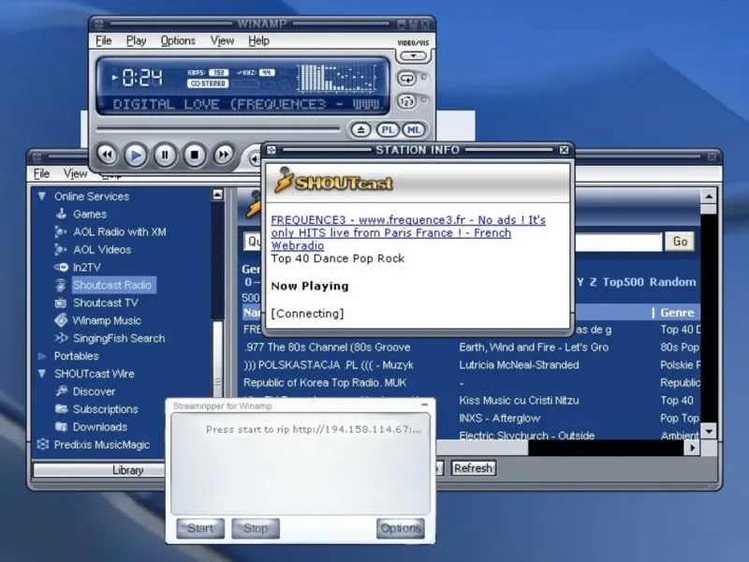The width and height of the screenshot is (749, 562).
Task: Click the Stop button in Streamripper
Action: (256, 528)
